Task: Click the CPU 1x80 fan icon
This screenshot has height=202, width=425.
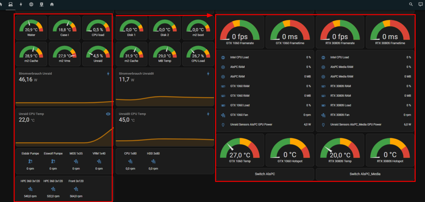Action: tap(130, 161)
